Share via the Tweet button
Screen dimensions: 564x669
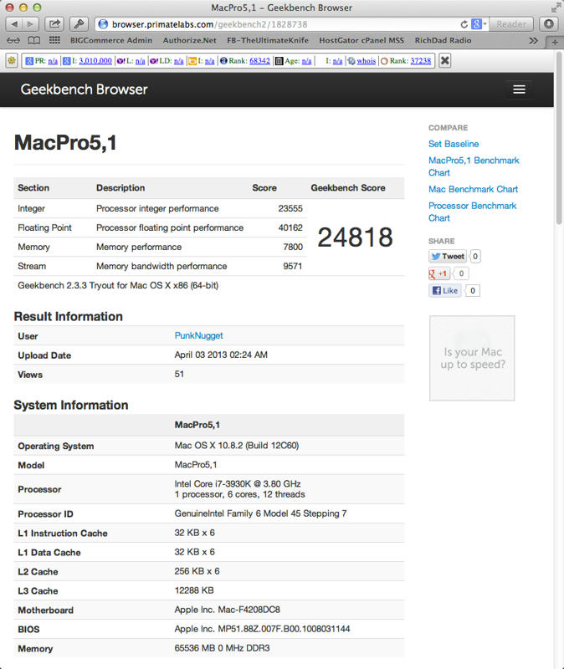(447, 256)
